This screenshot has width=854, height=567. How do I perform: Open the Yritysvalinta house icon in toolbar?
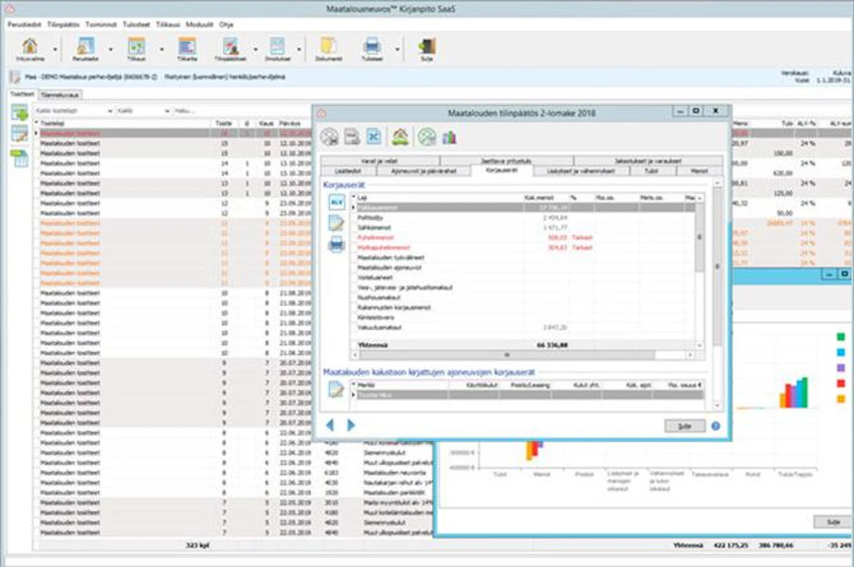point(30,46)
